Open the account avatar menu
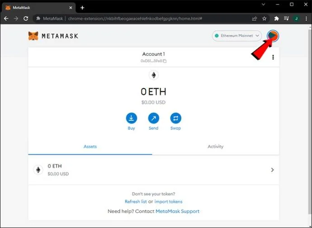 (x=273, y=36)
